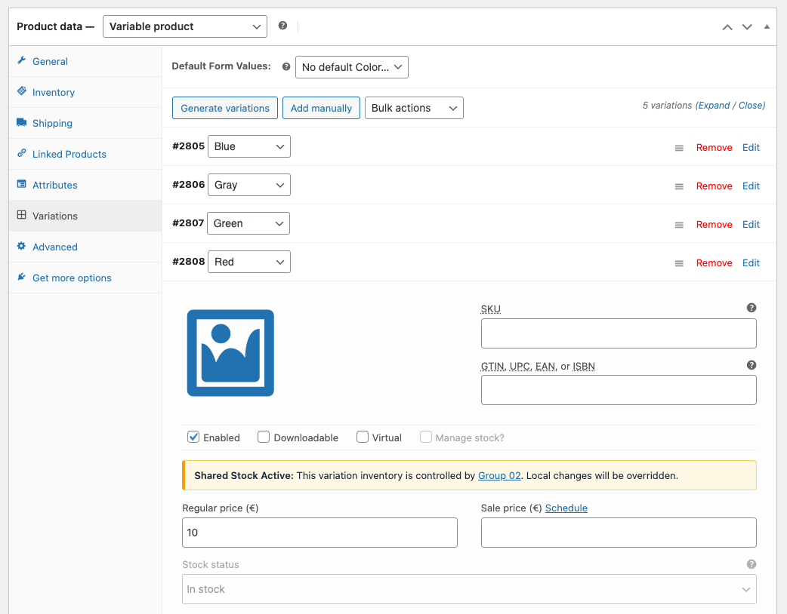The image size is (787, 614).
Task: Click the Regular price input field
Action: pos(319,533)
